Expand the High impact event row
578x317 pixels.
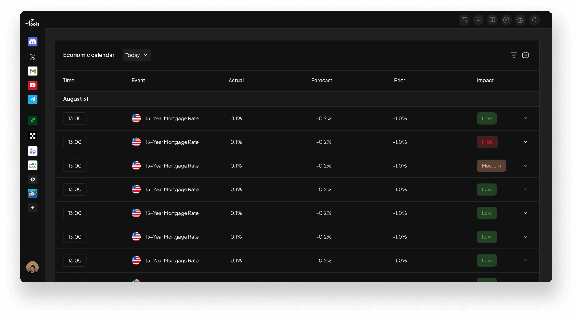click(525, 142)
